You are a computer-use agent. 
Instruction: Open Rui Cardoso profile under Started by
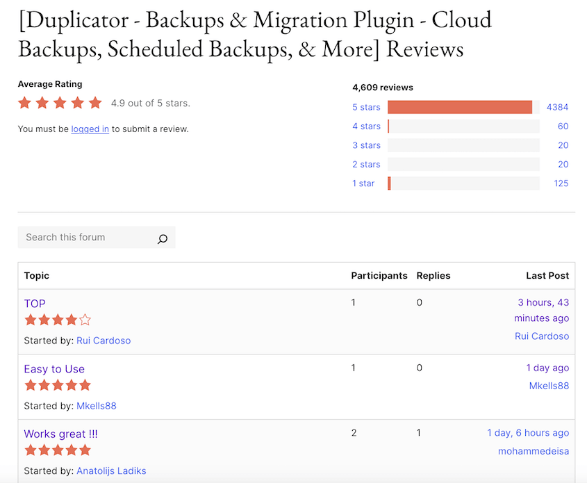tap(104, 341)
